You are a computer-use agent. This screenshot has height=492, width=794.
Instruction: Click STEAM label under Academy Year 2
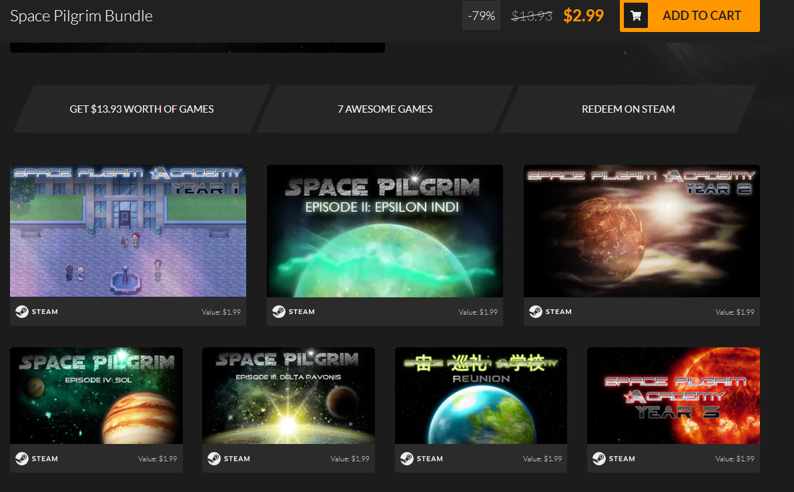558,312
